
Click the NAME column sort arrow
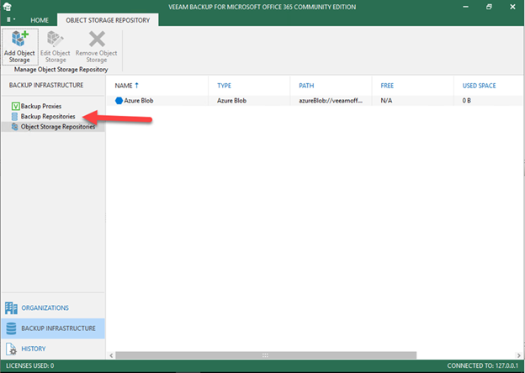[136, 86]
